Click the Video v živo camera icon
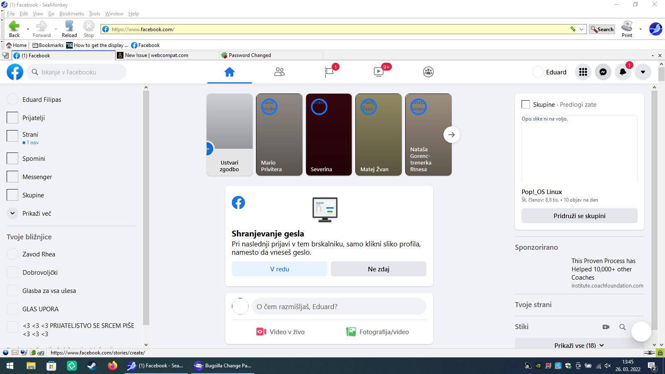 (x=261, y=332)
